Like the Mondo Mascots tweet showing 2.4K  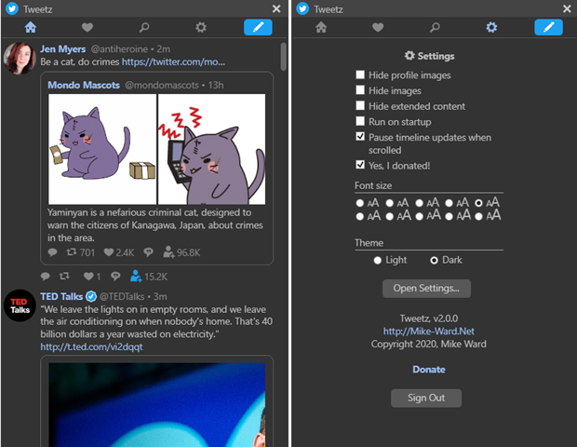click(x=108, y=252)
